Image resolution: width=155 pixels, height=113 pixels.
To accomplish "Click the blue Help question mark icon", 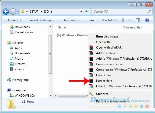I will pyautogui.click(x=147, y=20).
